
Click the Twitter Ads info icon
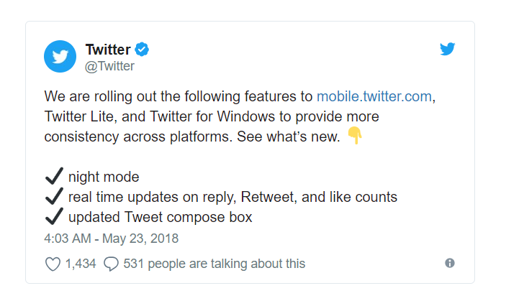click(450, 263)
